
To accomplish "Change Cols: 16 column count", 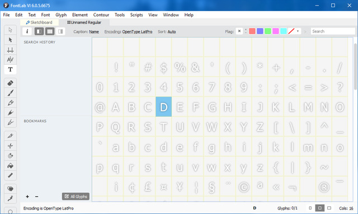I will pyautogui.click(x=346, y=208).
